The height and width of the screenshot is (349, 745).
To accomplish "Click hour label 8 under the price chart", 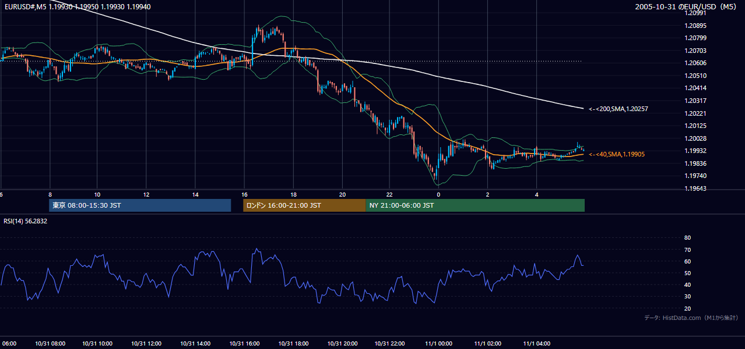I will [x=50, y=194].
